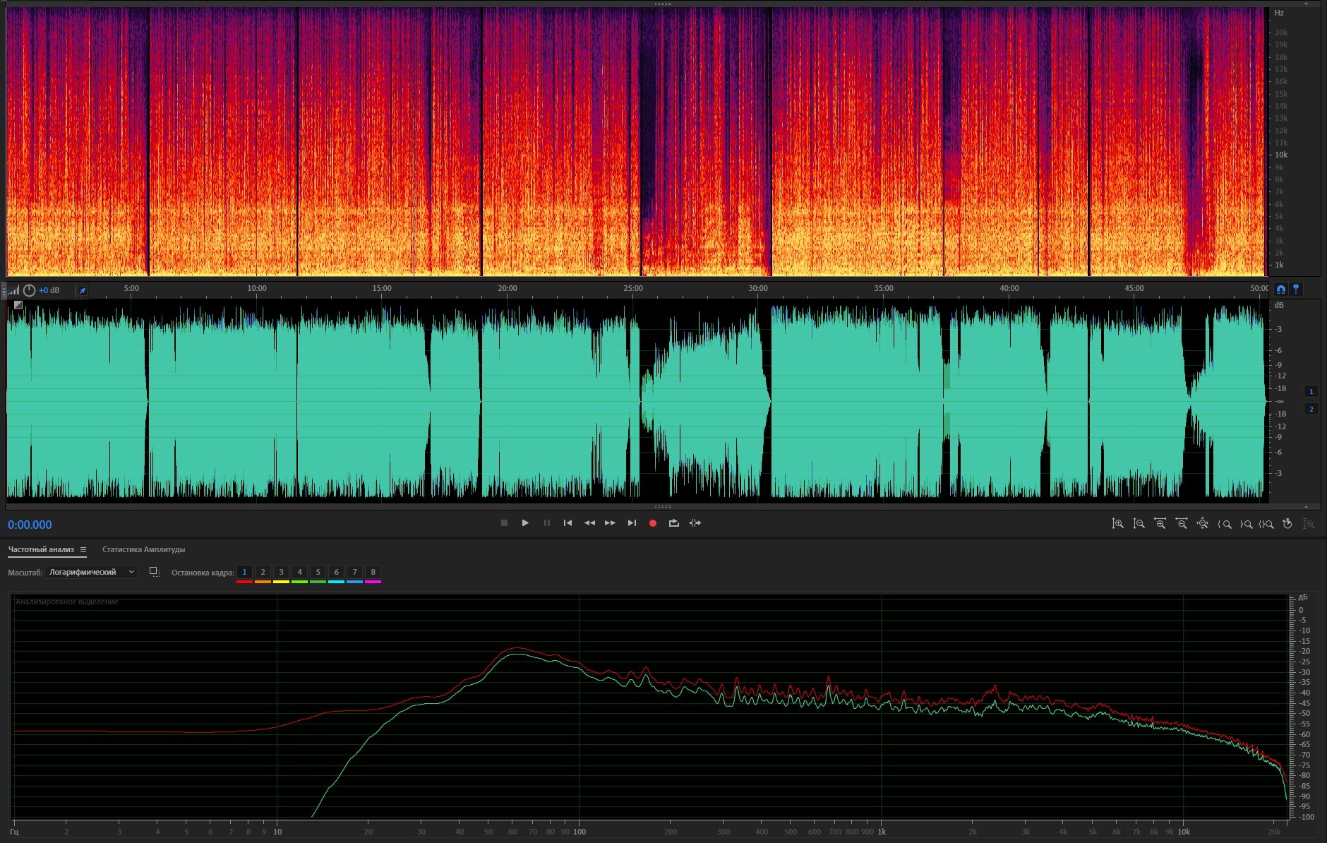The width and height of the screenshot is (1327, 843).
Task: Click Zoom to Selection icon
Action: click(x=1266, y=524)
